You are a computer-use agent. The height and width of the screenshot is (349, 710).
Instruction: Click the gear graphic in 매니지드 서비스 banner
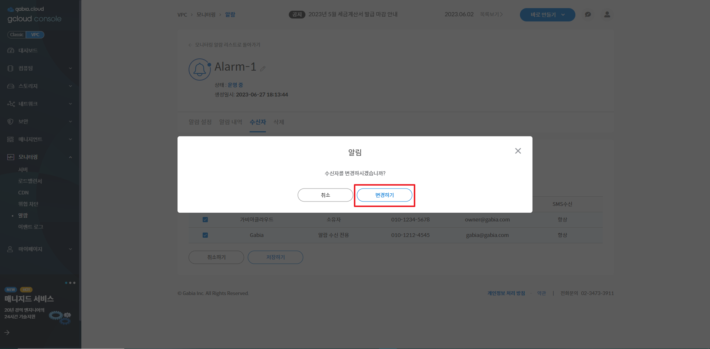pyautogui.click(x=60, y=317)
